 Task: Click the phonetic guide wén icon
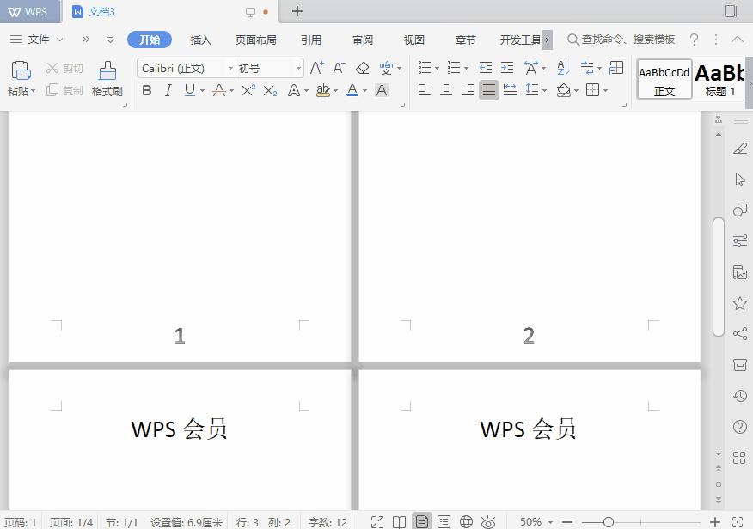pyautogui.click(x=386, y=68)
